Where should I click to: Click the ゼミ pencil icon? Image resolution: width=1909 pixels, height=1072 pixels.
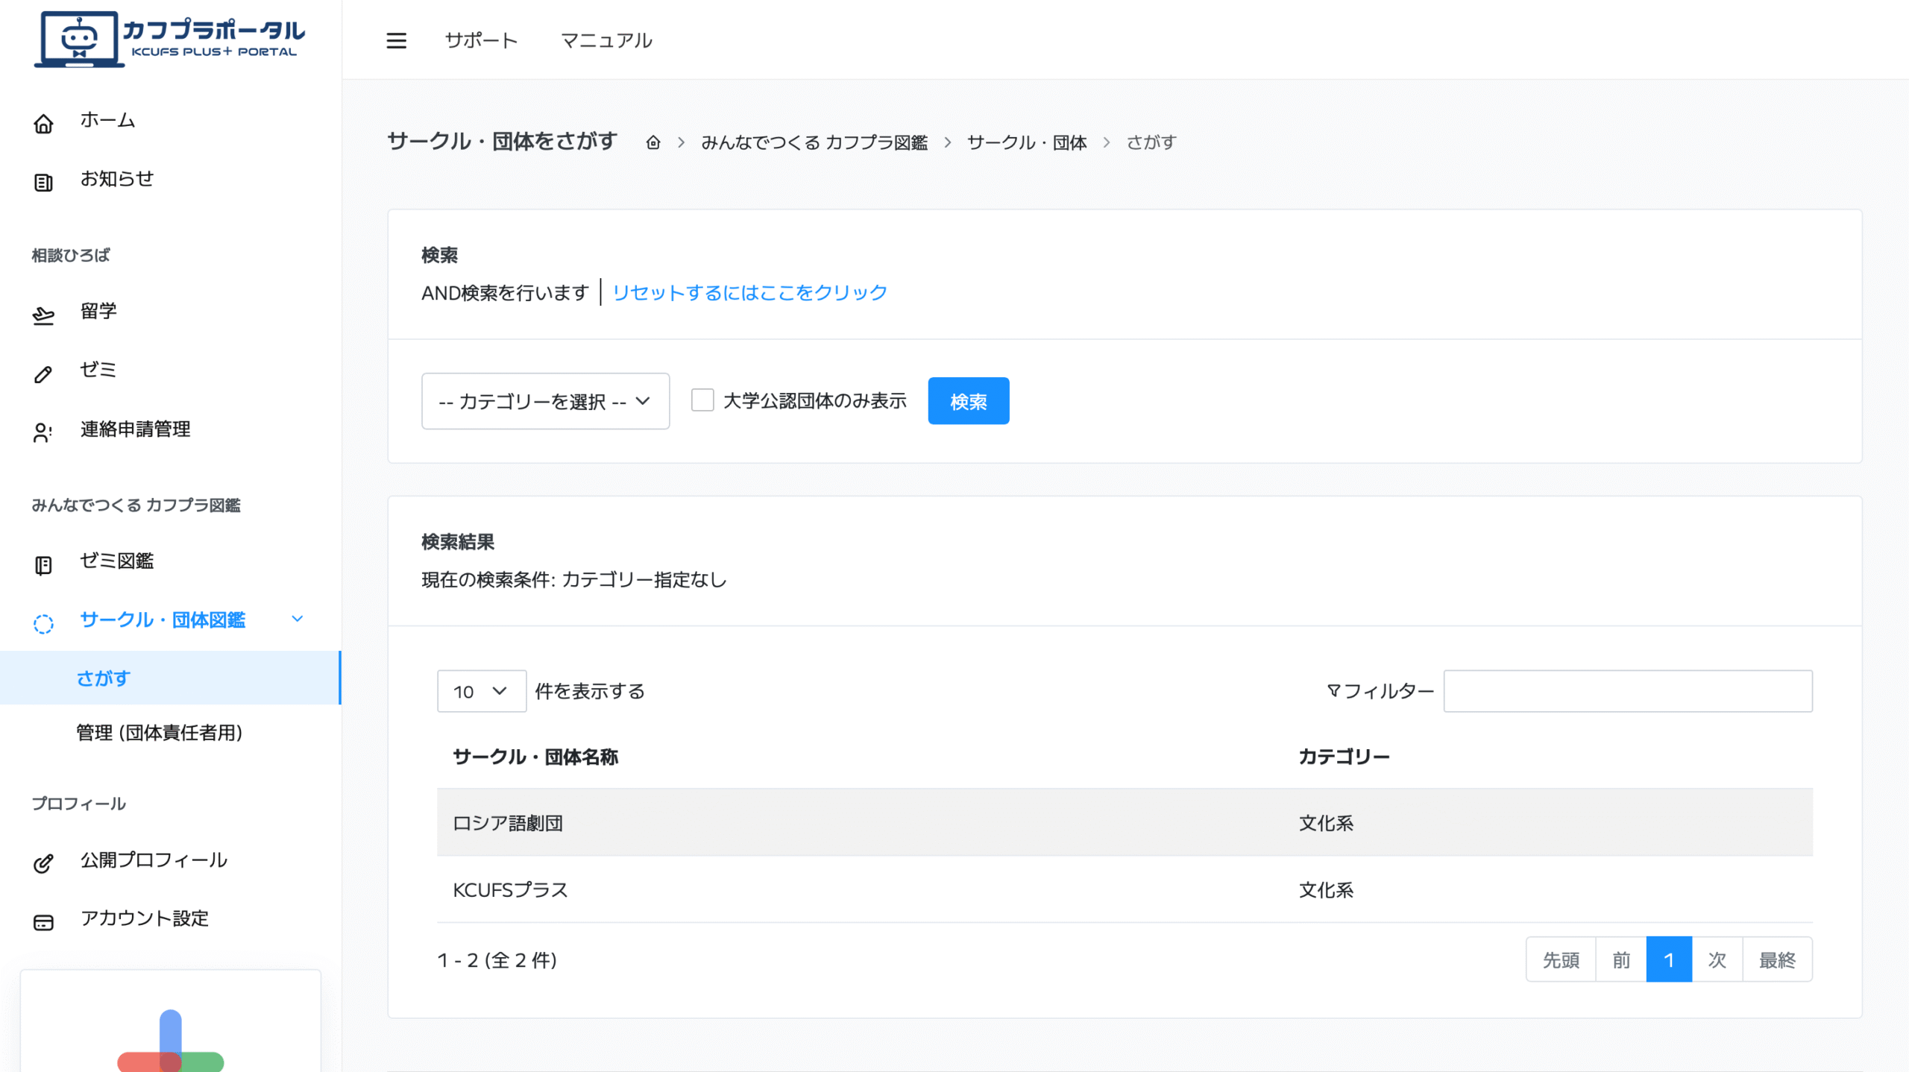tap(43, 373)
